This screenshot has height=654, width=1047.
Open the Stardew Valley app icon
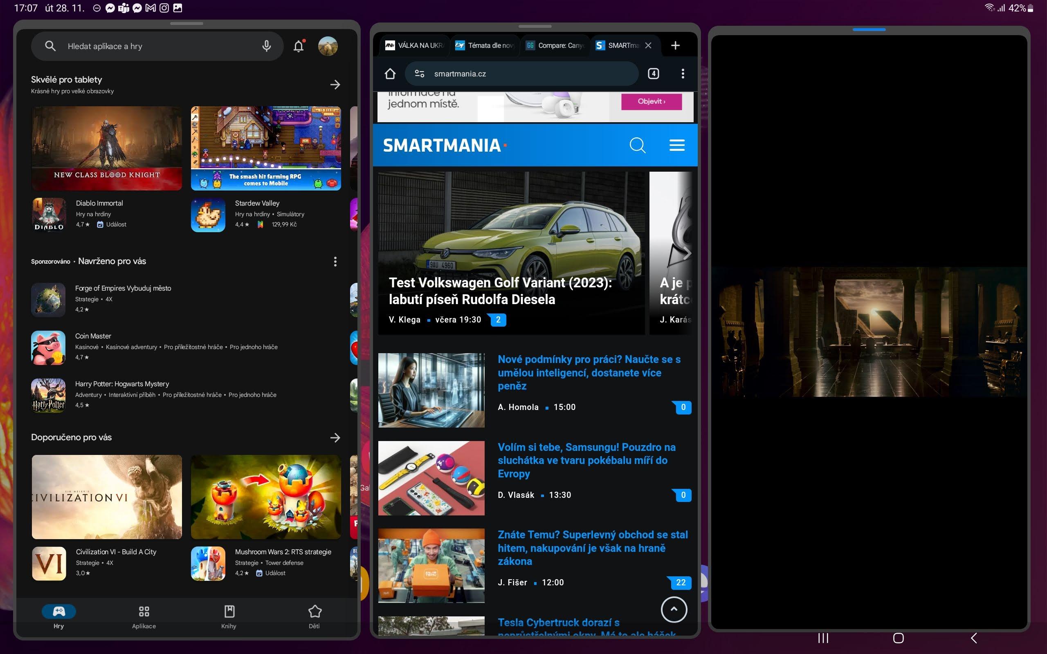208,215
